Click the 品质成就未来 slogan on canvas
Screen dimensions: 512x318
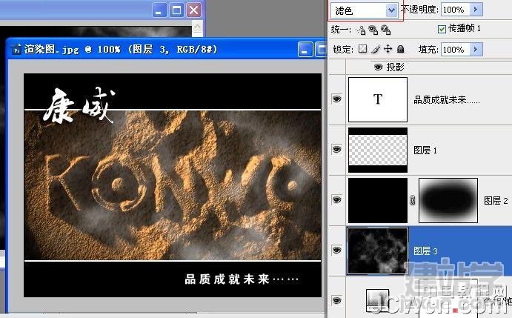pyautogui.click(x=242, y=279)
